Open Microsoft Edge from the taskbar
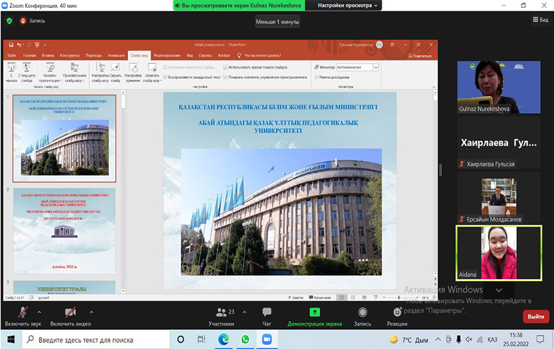 point(224,339)
